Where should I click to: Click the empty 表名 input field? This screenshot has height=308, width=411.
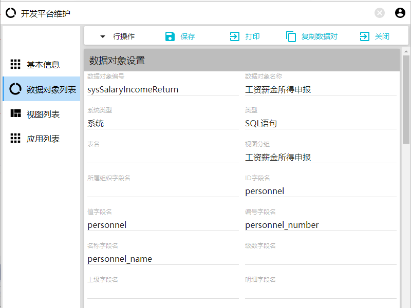pos(163,157)
